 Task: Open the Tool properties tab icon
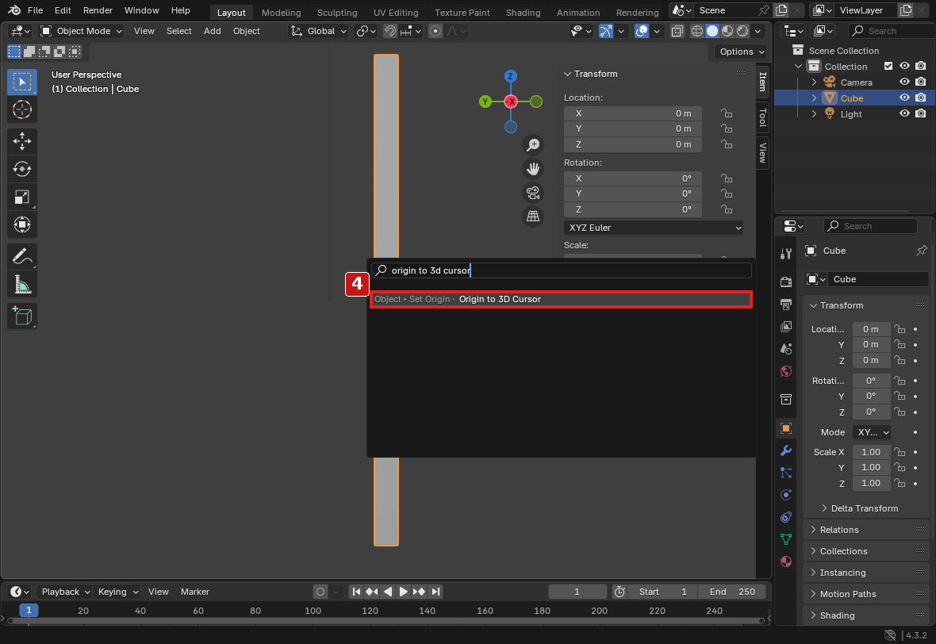786,254
